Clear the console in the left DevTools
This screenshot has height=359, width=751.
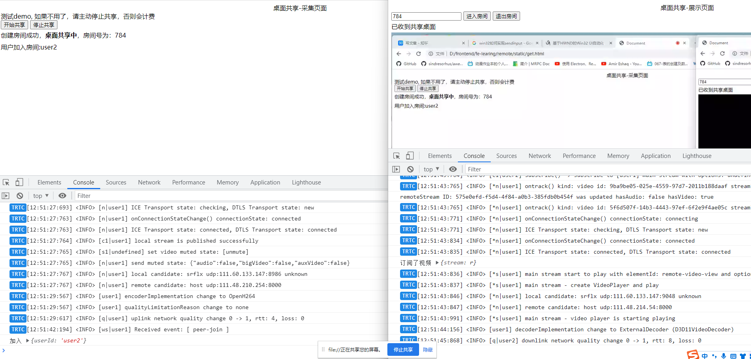coord(20,196)
